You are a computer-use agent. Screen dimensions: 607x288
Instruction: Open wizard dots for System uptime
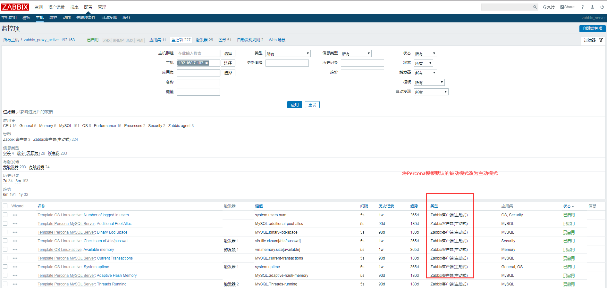tap(15, 267)
